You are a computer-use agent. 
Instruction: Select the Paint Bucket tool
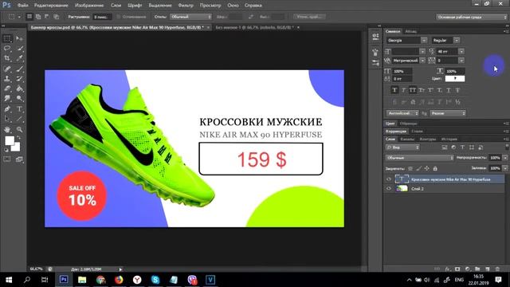point(19,88)
